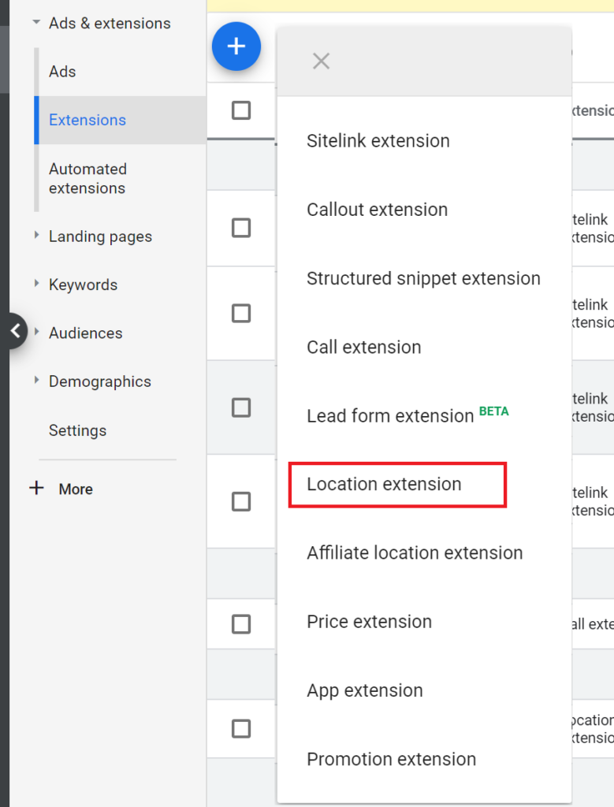Choose Structured snippet extension option
The image size is (614, 807).
(424, 278)
